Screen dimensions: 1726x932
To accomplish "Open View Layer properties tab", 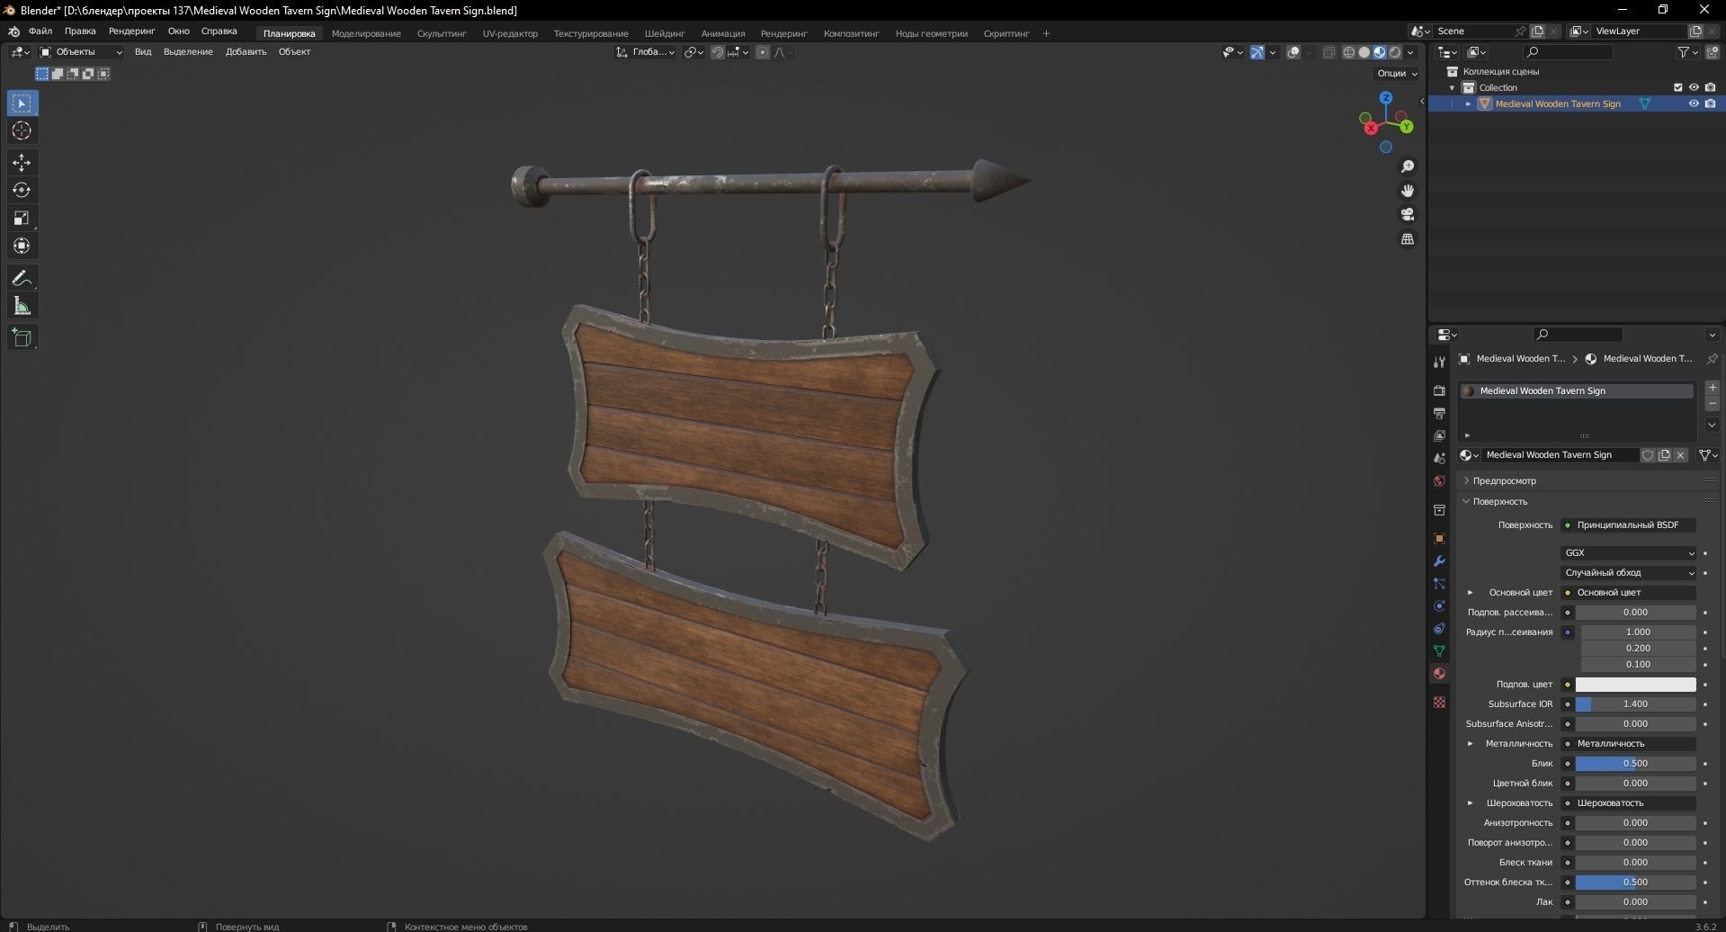I will coord(1439,435).
